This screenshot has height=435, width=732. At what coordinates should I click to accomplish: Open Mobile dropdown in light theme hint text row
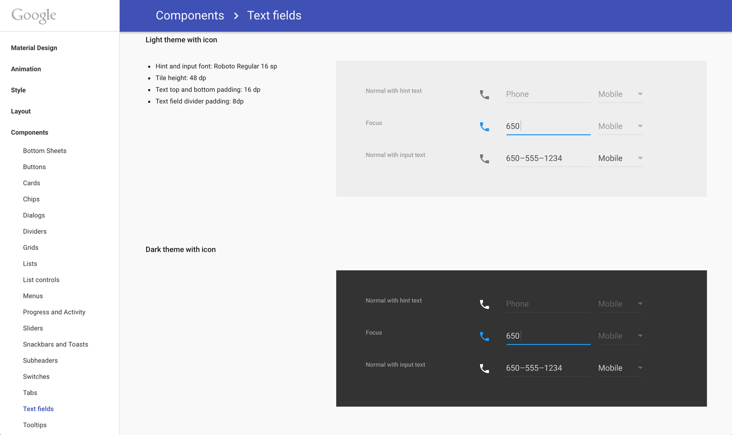coord(620,94)
